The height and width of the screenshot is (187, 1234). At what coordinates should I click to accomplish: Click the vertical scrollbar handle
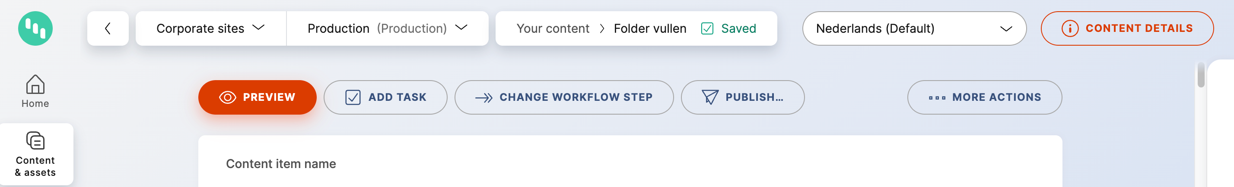pyautogui.click(x=1200, y=75)
